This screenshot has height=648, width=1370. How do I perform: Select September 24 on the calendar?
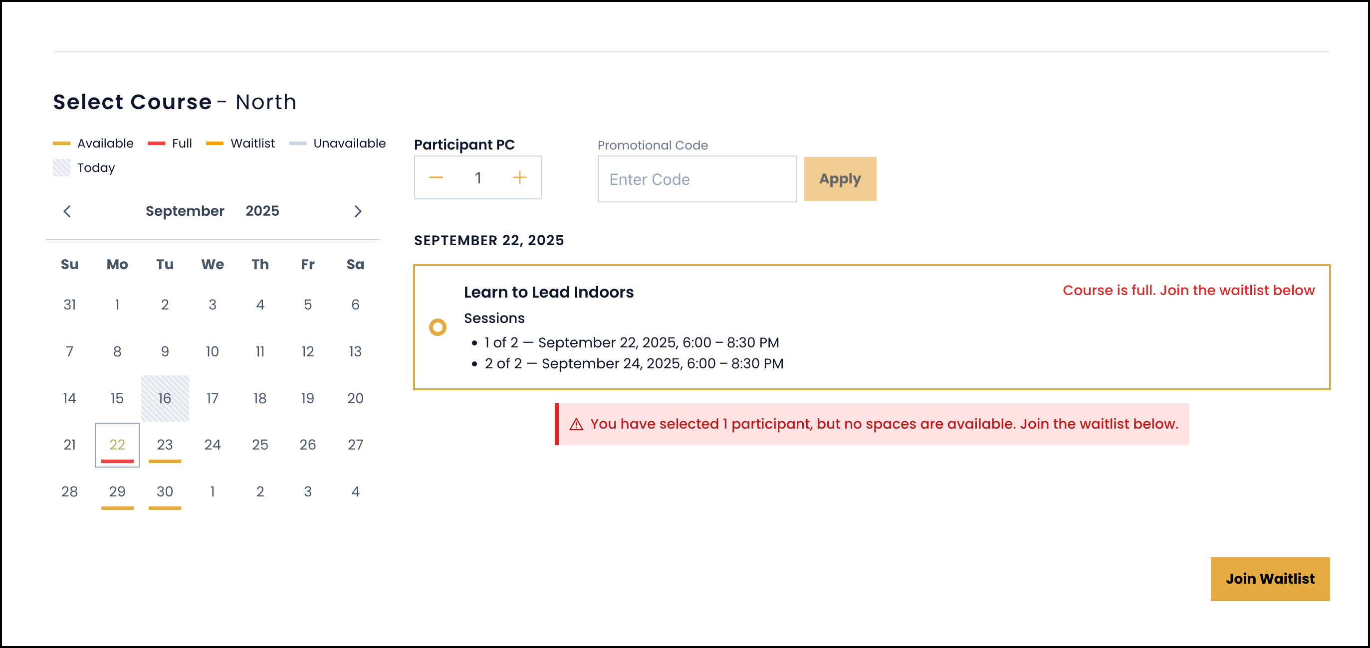(212, 445)
